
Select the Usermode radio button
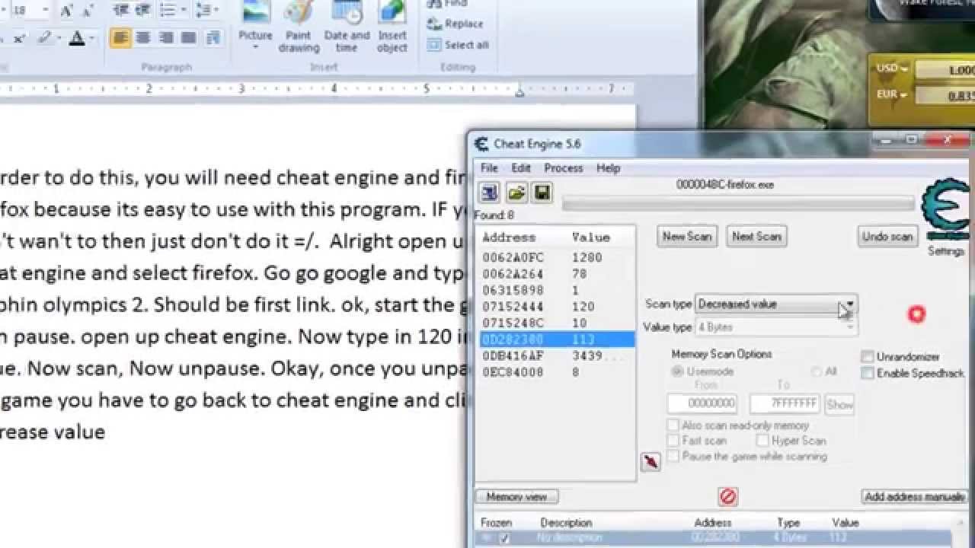[677, 371]
